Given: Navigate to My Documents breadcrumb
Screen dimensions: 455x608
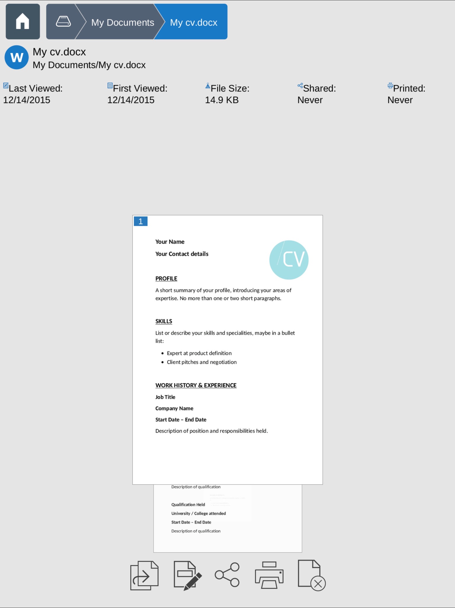Looking at the screenshot, I should click(x=122, y=22).
